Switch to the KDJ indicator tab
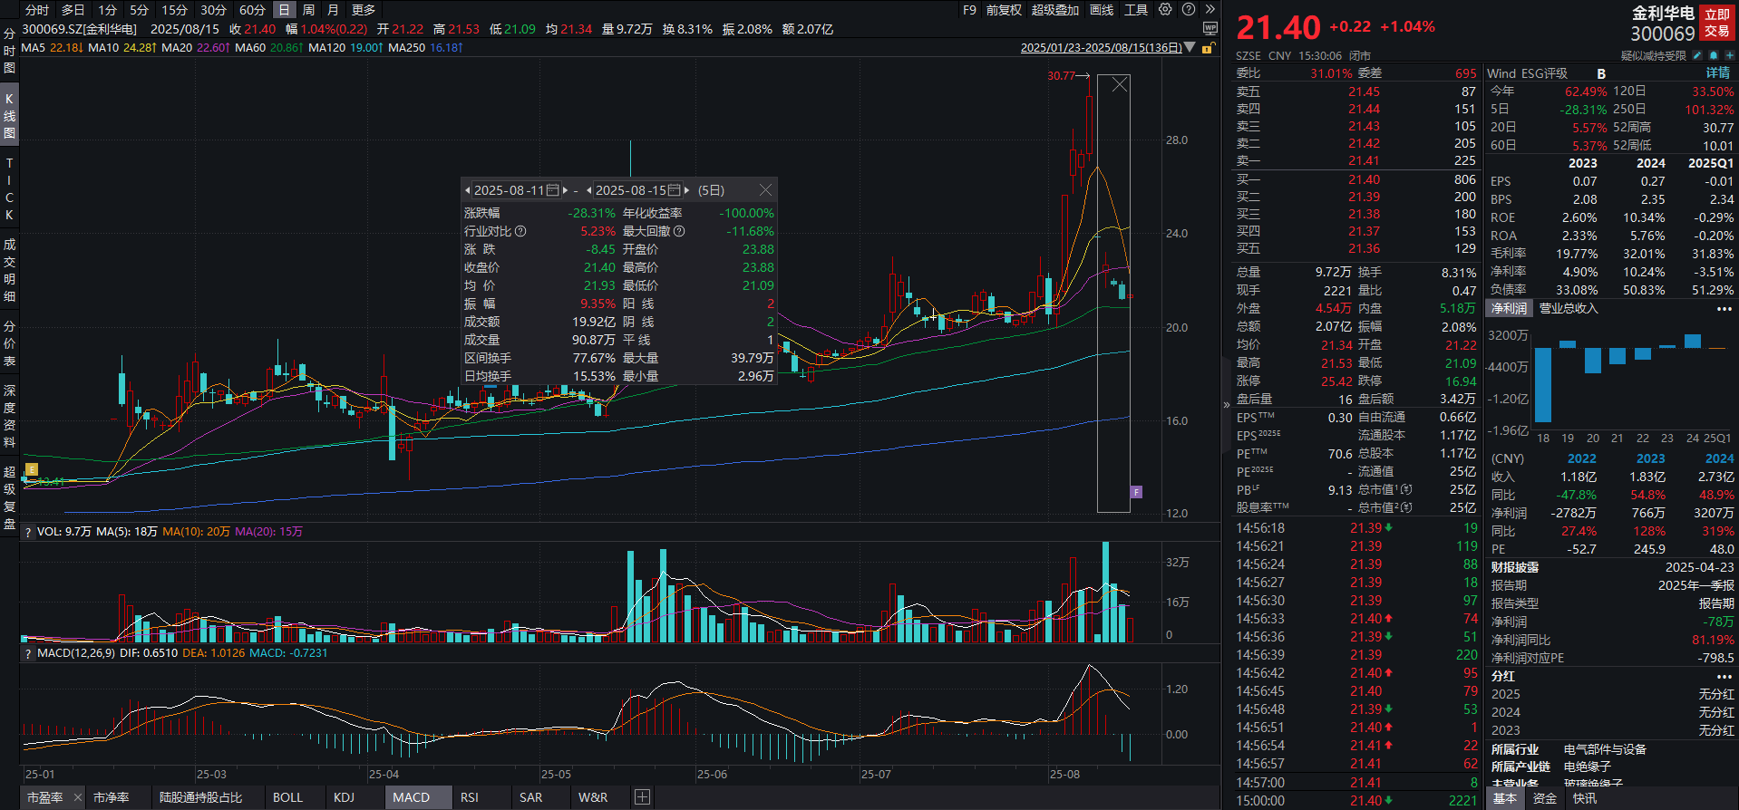Viewport: 1739px width, 810px height. coord(344,797)
